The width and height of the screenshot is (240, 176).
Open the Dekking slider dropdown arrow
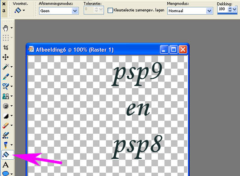[235, 9]
